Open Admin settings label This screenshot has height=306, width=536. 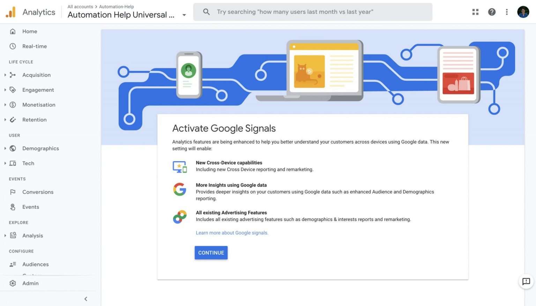pyautogui.click(x=30, y=283)
